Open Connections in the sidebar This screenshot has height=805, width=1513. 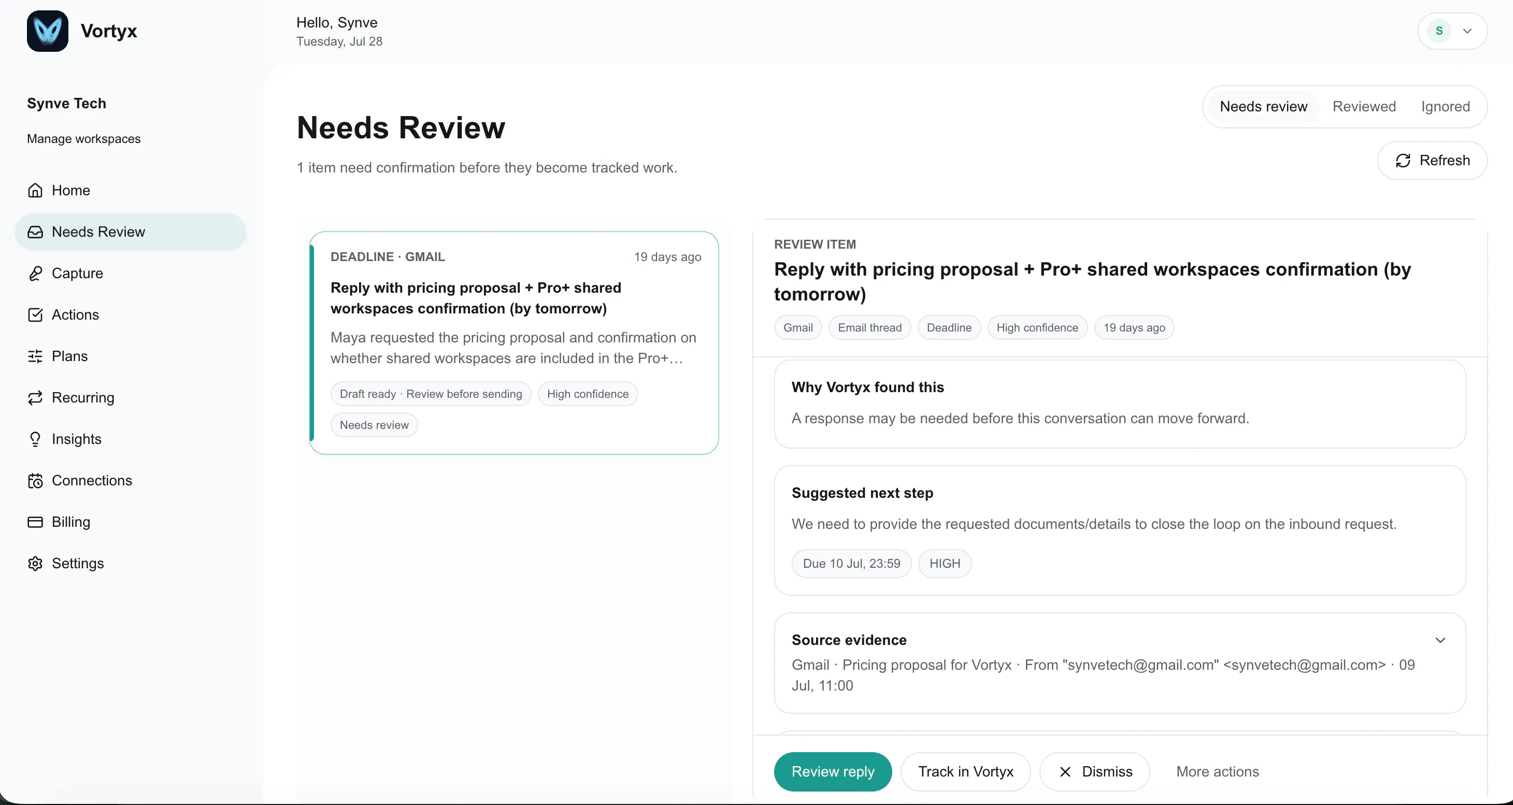(x=131, y=481)
